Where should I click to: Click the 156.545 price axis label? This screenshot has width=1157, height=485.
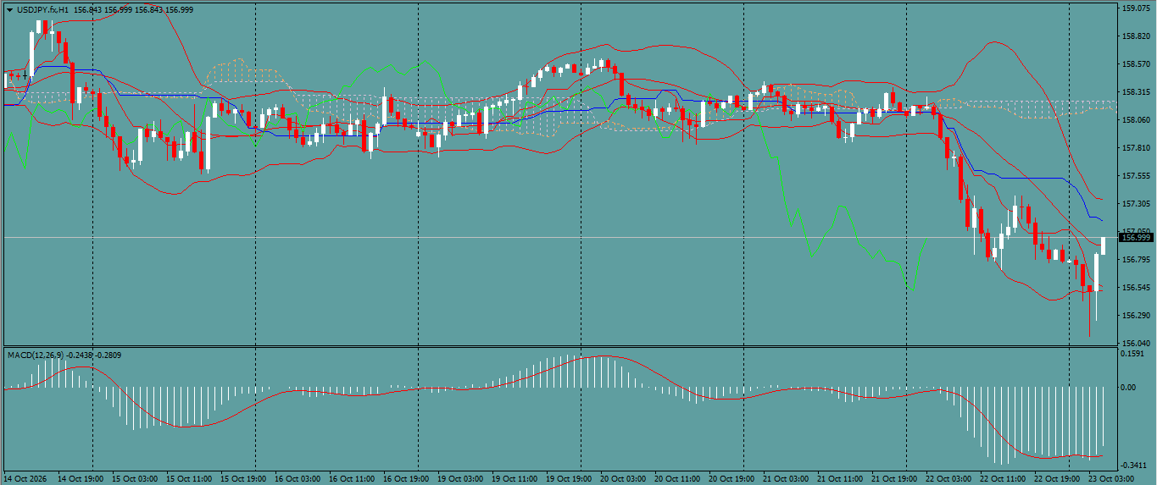pyautogui.click(x=1136, y=288)
